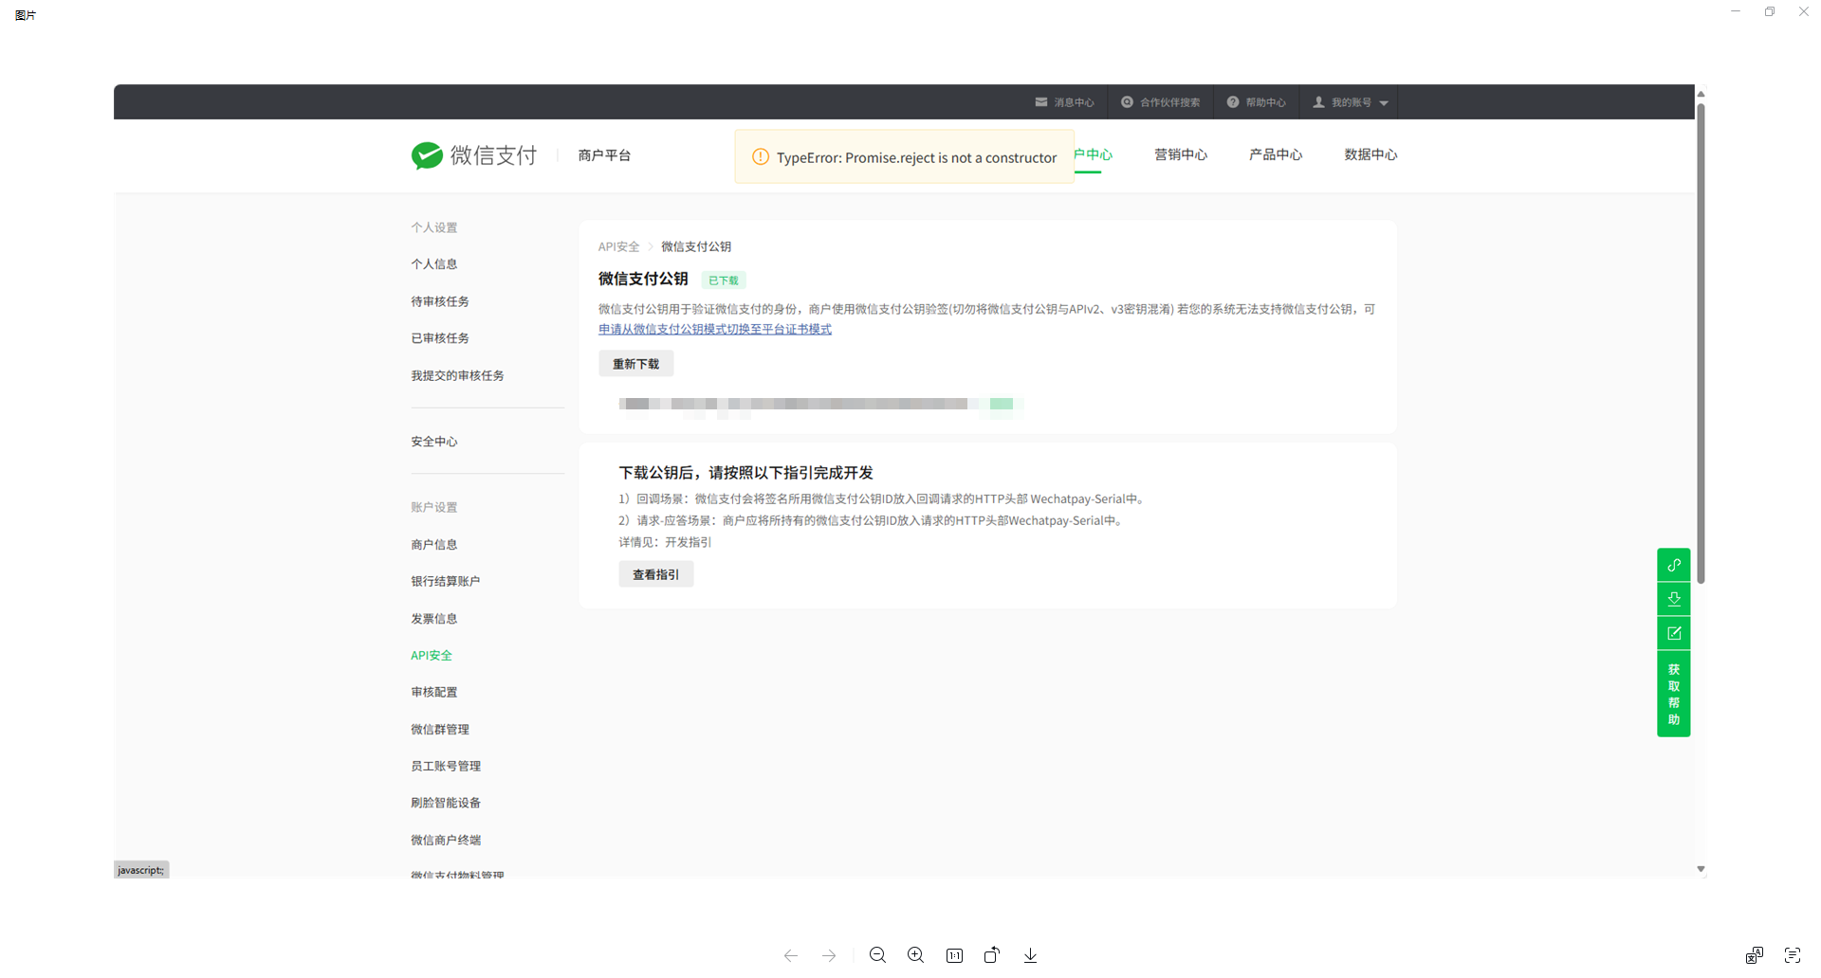Screen dimensions: 1821x978
Task: Open 刷脸智能设备 in the sidebar
Action: (x=446, y=803)
